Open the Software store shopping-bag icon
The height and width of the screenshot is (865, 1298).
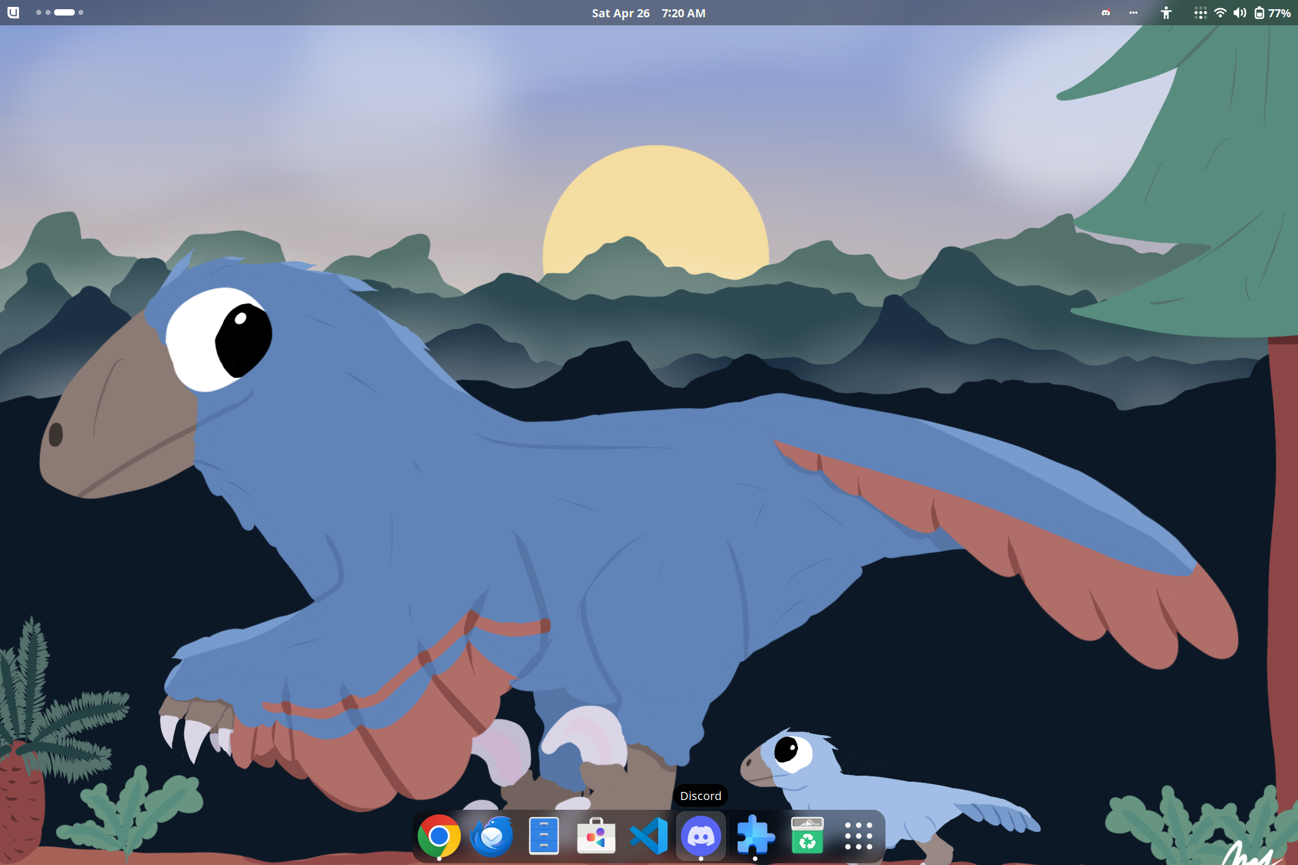tap(596, 836)
